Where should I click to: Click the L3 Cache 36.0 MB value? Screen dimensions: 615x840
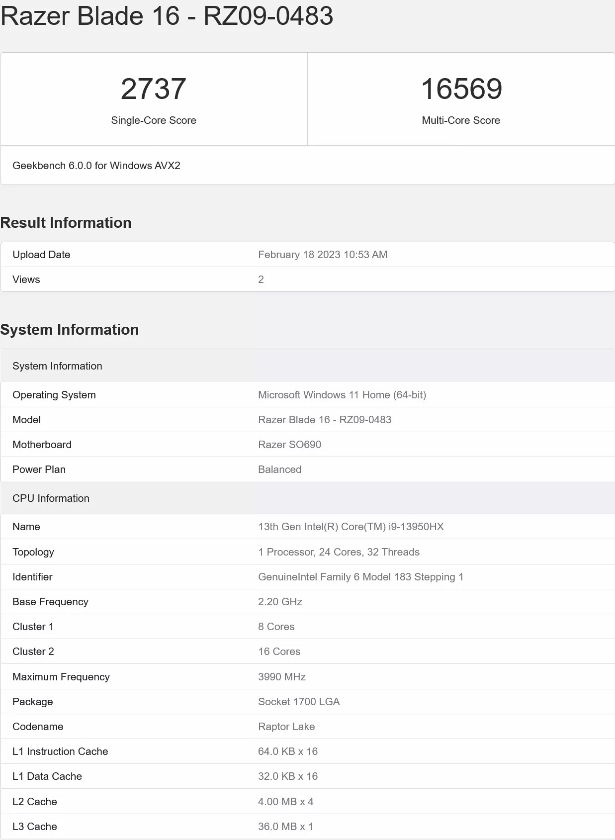tap(285, 827)
